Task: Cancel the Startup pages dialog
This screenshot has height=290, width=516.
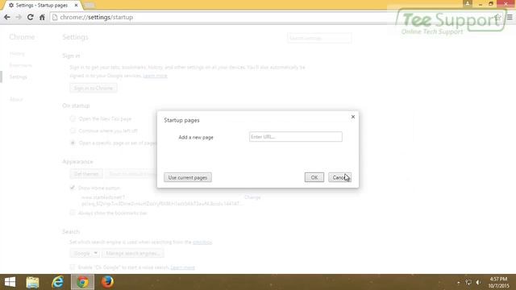Action: point(339,177)
